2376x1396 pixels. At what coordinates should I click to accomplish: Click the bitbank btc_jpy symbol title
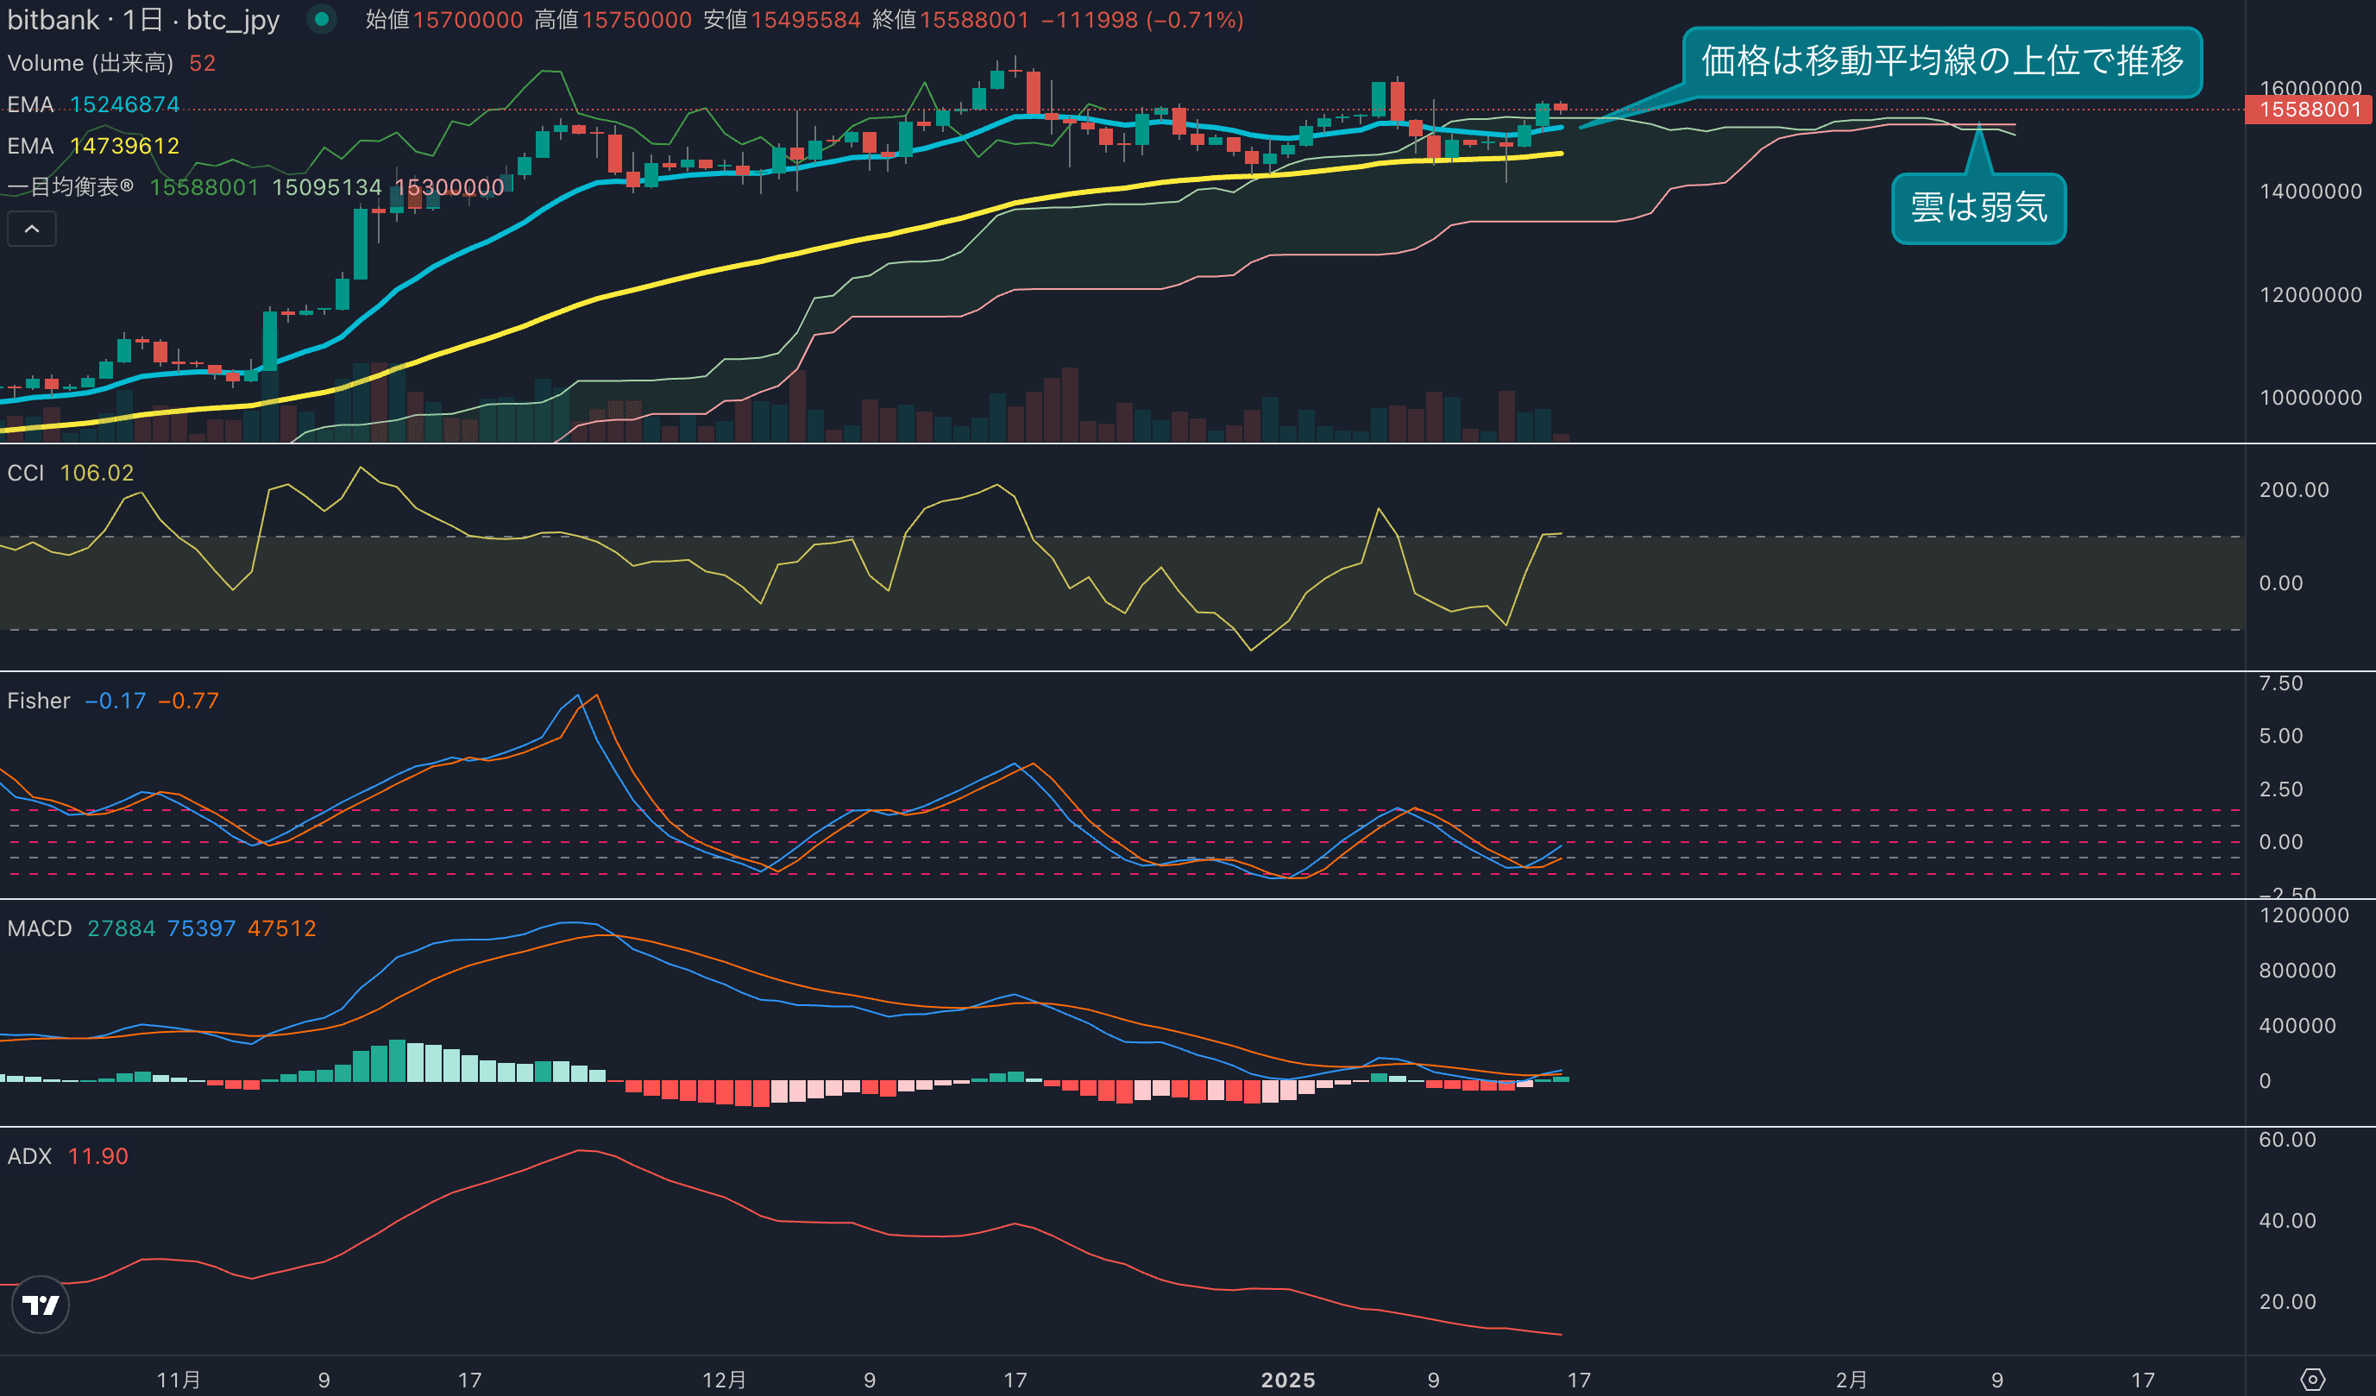tap(143, 20)
